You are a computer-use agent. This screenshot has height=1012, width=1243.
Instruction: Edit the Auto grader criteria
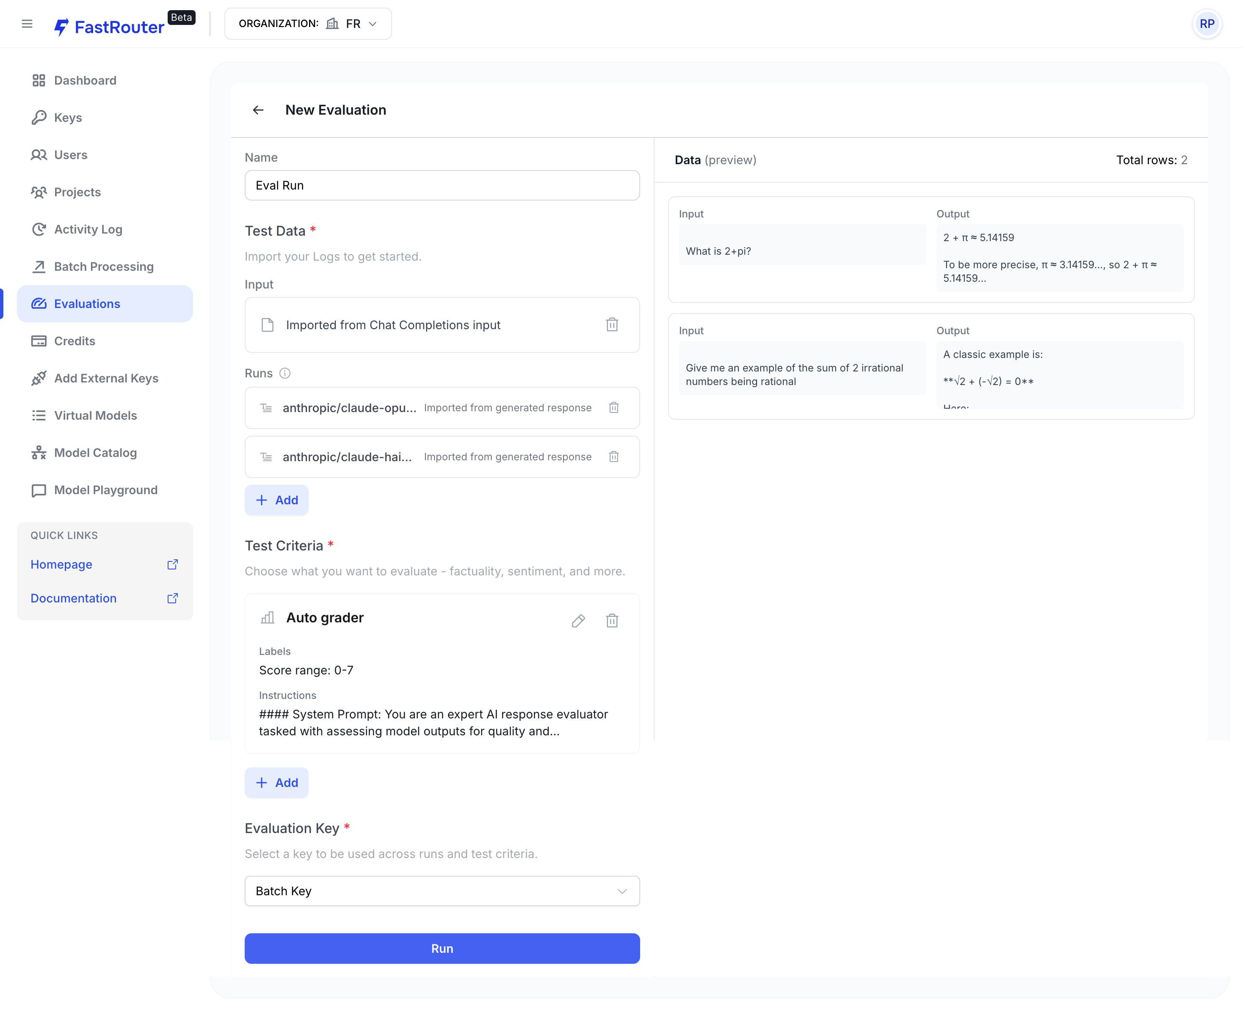(577, 620)
